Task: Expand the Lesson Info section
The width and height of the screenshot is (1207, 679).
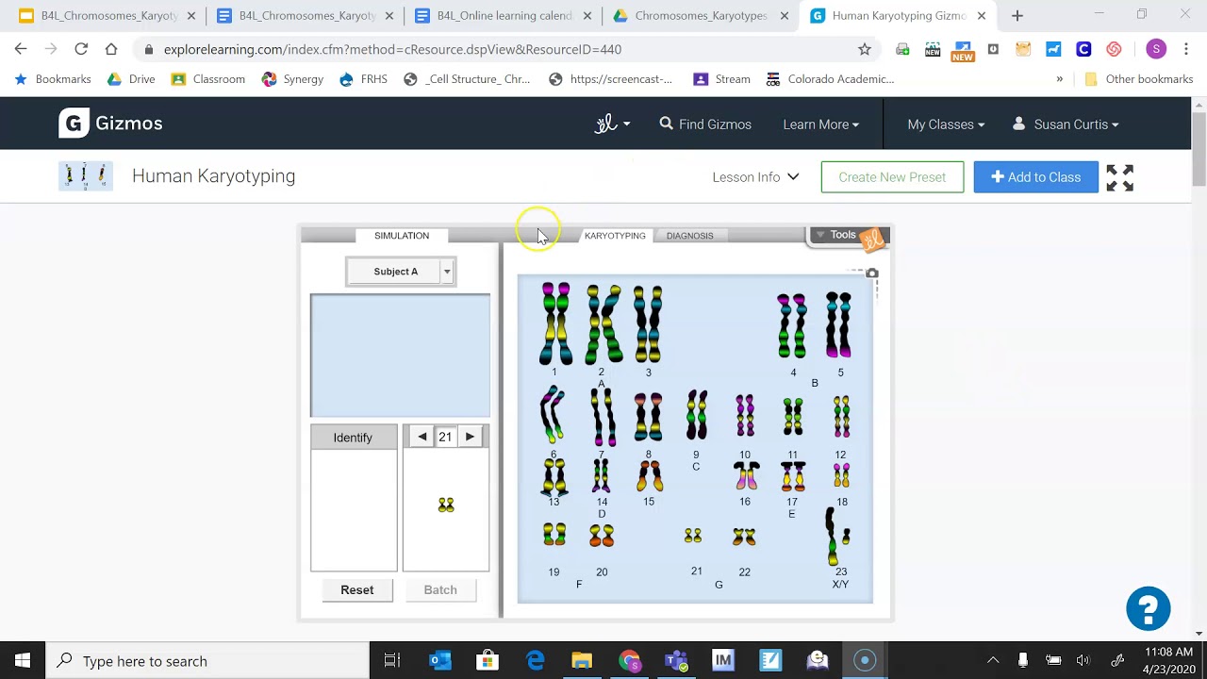Action: coord(755,177)
